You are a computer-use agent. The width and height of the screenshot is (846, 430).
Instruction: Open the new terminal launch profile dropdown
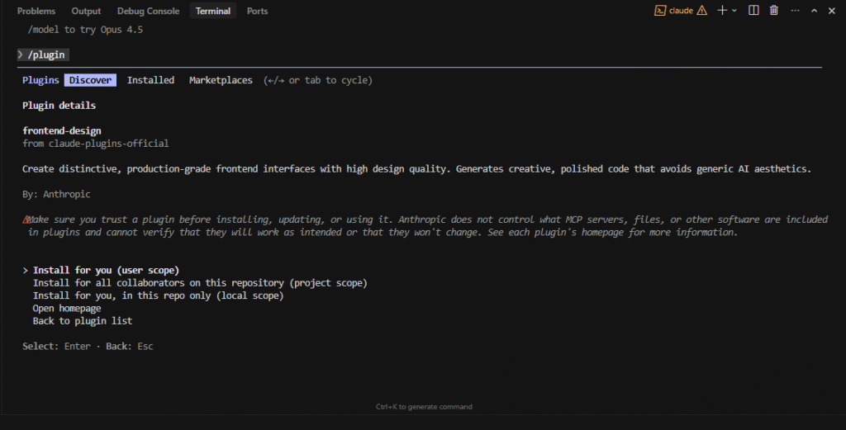click(734, 11)
